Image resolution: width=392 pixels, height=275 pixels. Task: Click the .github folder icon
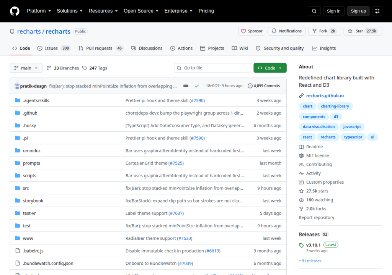(17, 113)
